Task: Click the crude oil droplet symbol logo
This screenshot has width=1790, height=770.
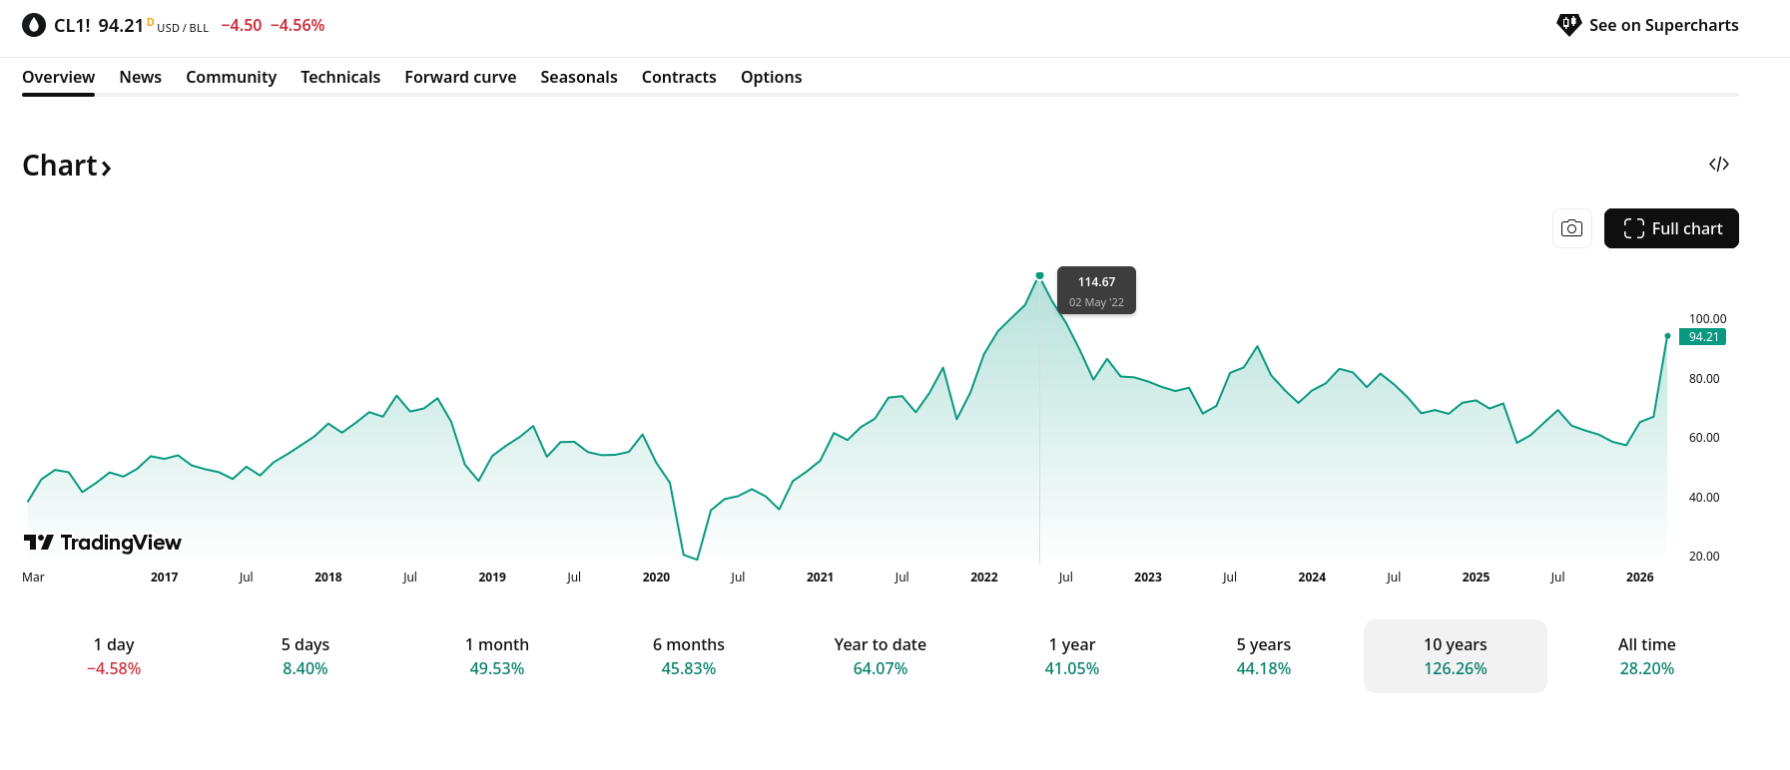Action: 34,25
